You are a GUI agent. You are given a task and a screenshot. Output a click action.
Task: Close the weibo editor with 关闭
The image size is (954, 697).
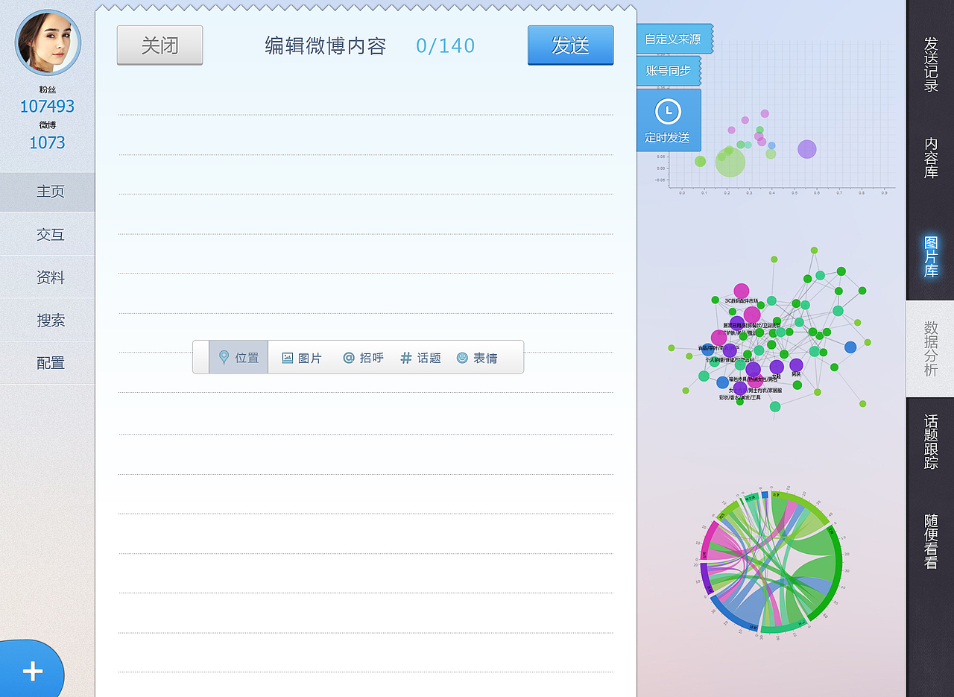click(x=159, y=45)
